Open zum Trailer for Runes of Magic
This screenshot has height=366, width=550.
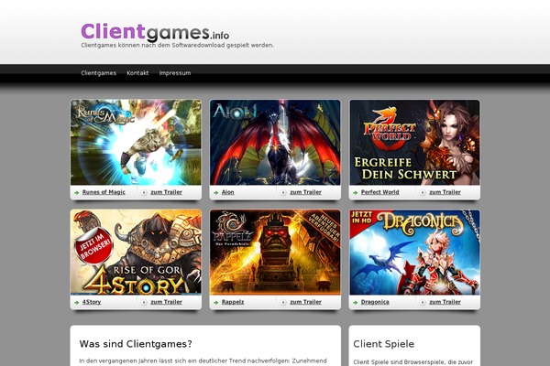click(166, 192)
